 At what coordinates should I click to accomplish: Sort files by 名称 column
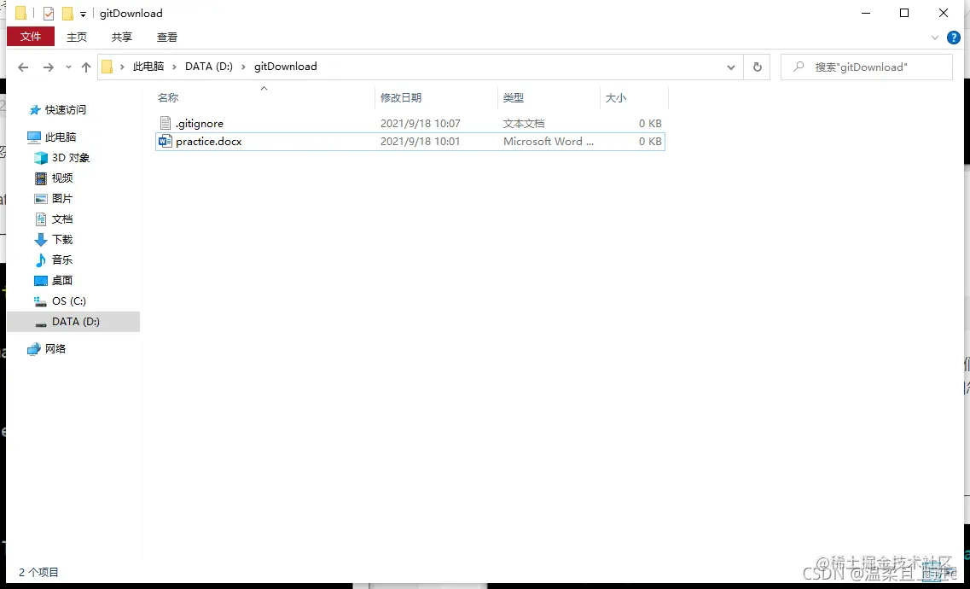click(x=264, y=98)
